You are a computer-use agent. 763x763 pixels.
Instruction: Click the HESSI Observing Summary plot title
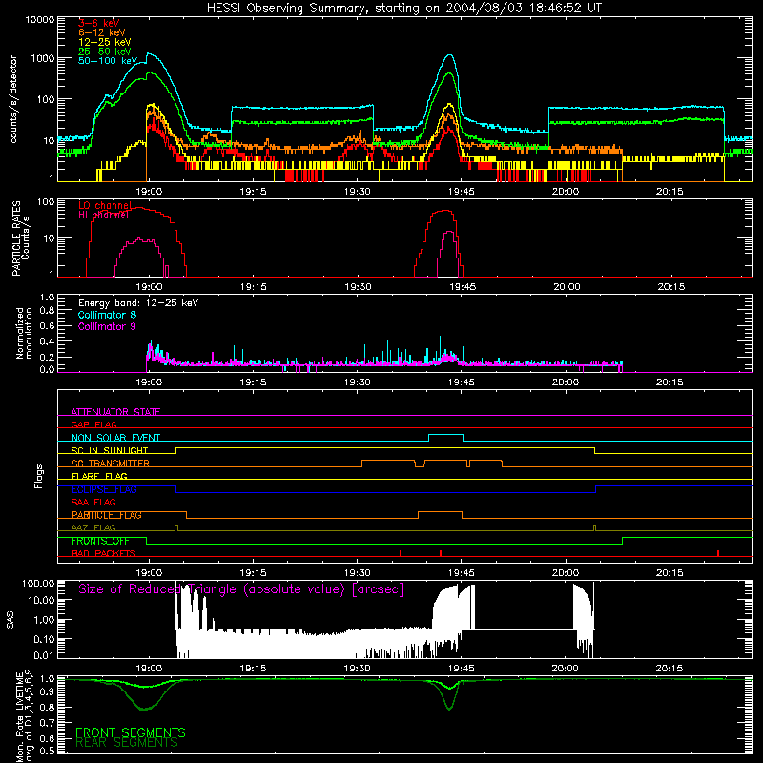tap(403, 8)
